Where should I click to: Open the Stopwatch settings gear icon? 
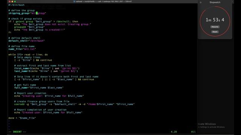201,3
